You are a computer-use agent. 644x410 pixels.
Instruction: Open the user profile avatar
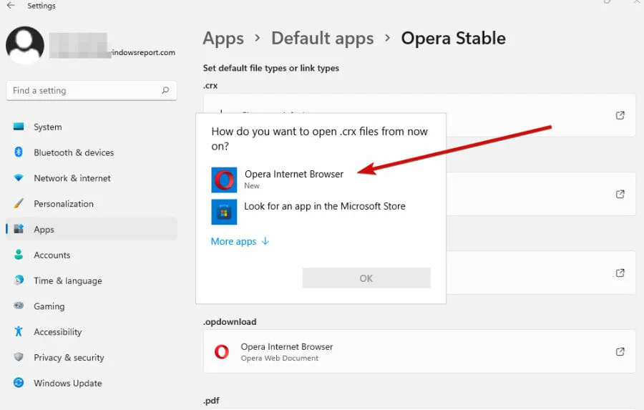[25, 45]
